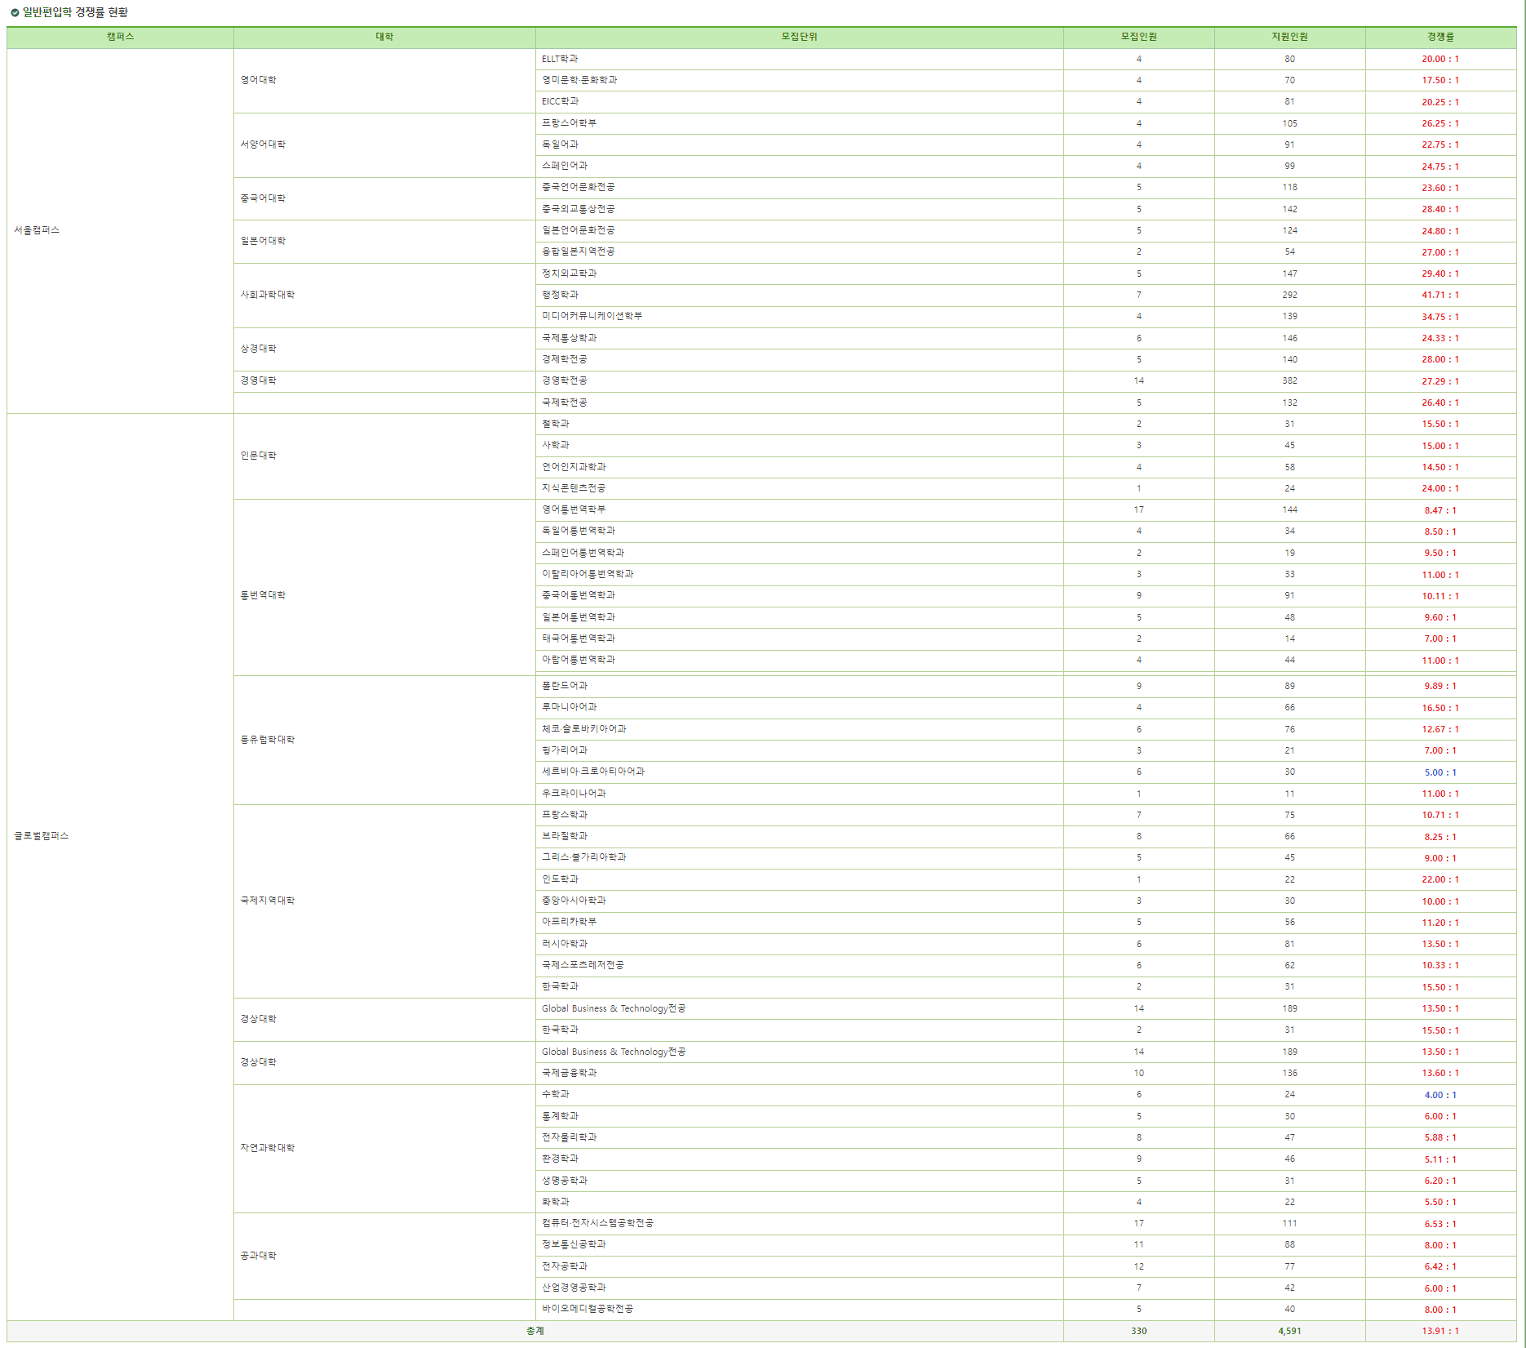Select the EICC학과 department cell
This screenshot has width=1526, height=1348.
coord(799,101)
